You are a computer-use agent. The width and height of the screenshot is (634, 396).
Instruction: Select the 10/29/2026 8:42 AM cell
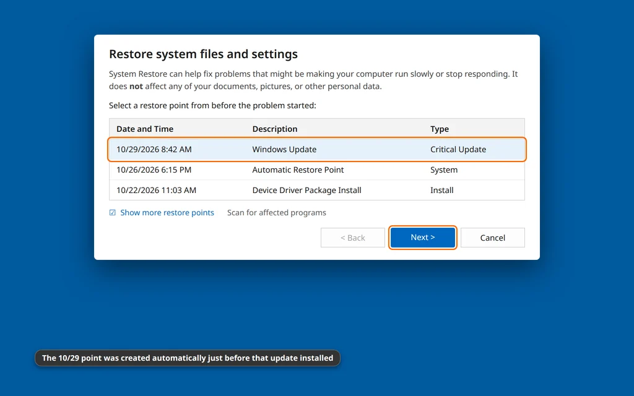click(x=154, y=150)
